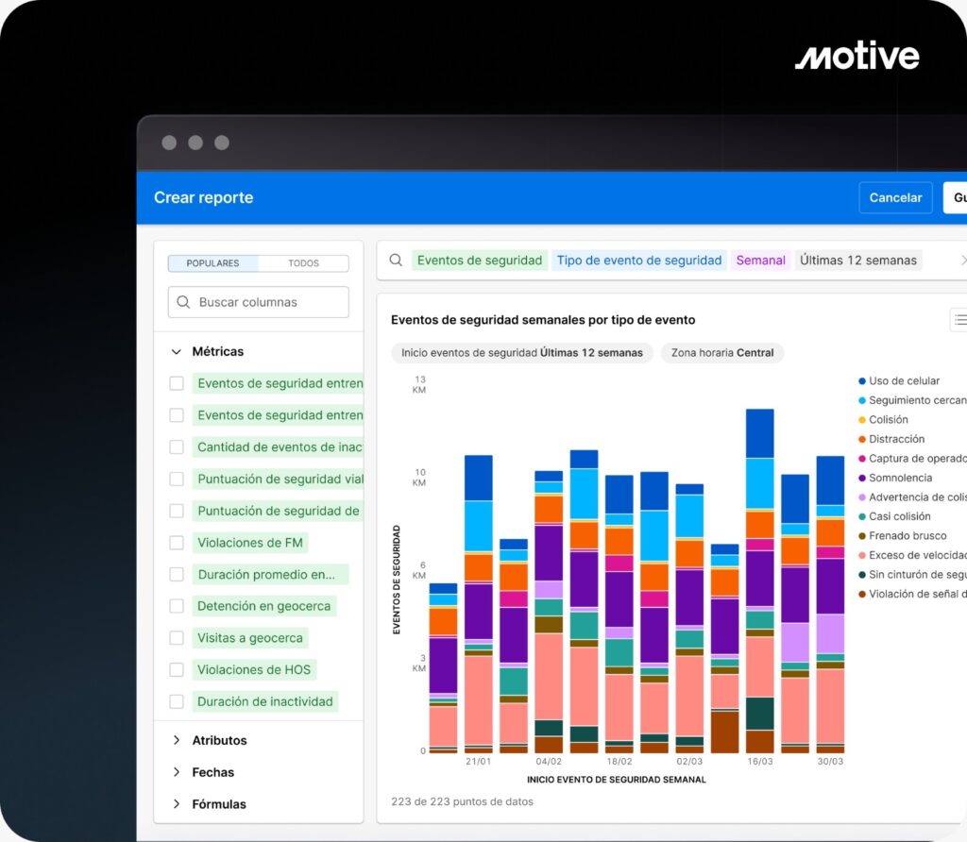
Task: Click the Casi colisión legend color swatch
Action: tap(861, 517)
